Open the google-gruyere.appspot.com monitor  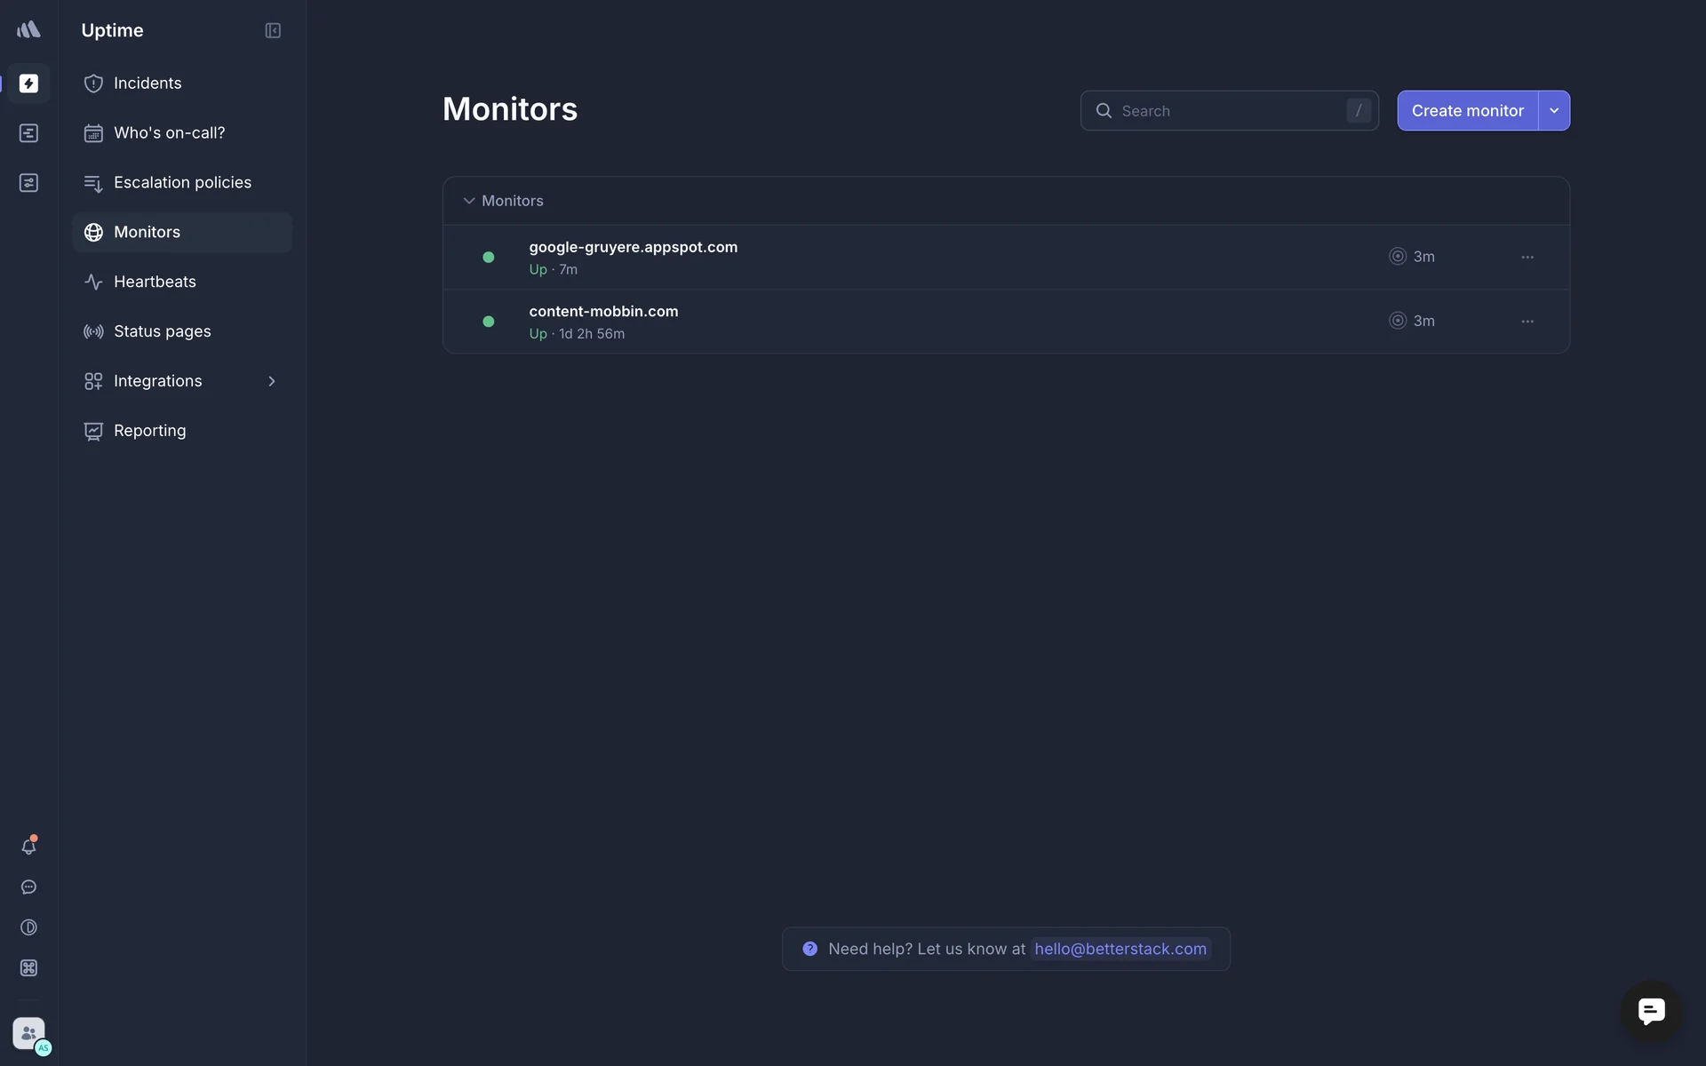633,248
